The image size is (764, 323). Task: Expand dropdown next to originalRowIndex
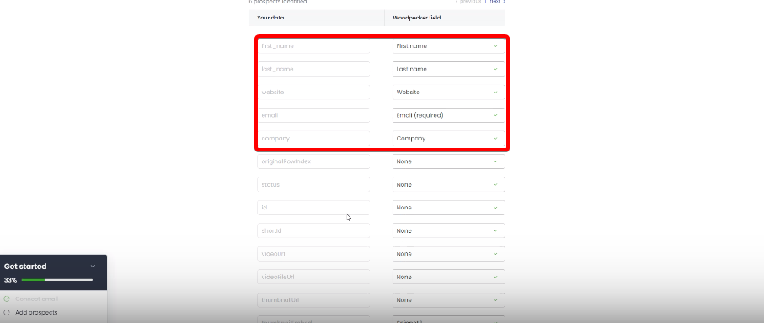pyautogui.click(x=448, y=161)
